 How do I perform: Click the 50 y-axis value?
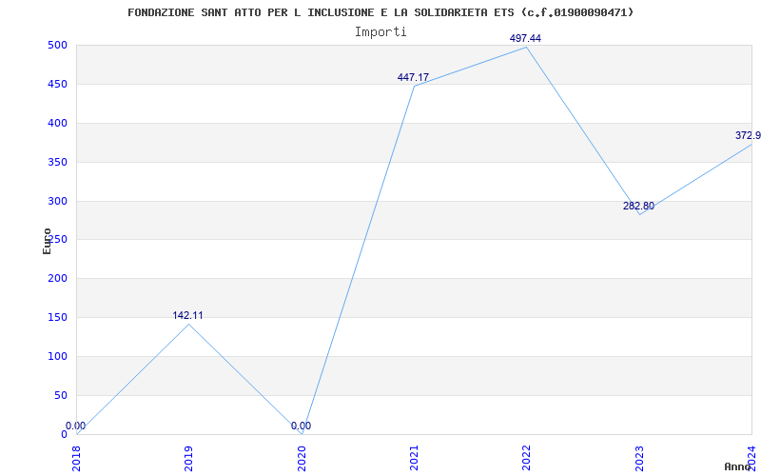(x=61, y=395)
